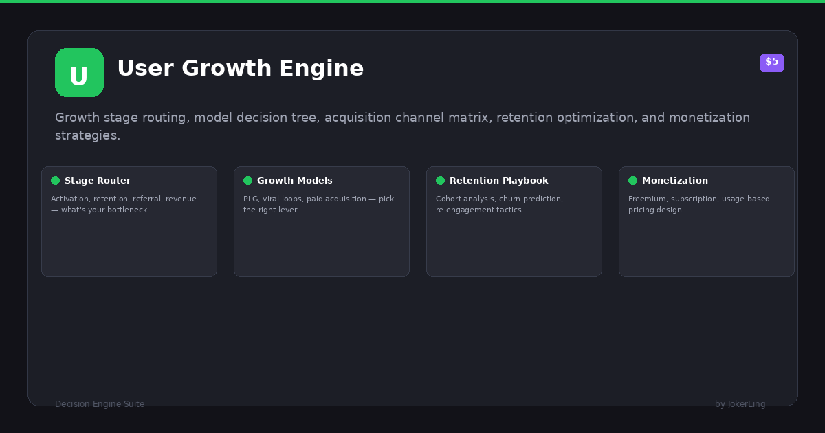Click the green dot beside Stage Router
Screen dimensions: 825x433
point(55,181)
